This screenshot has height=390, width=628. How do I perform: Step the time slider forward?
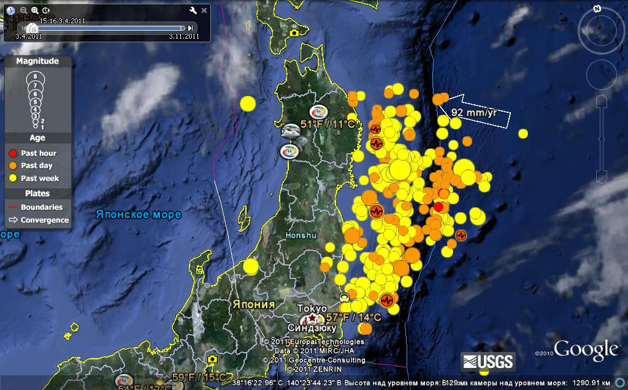point(191,28)
